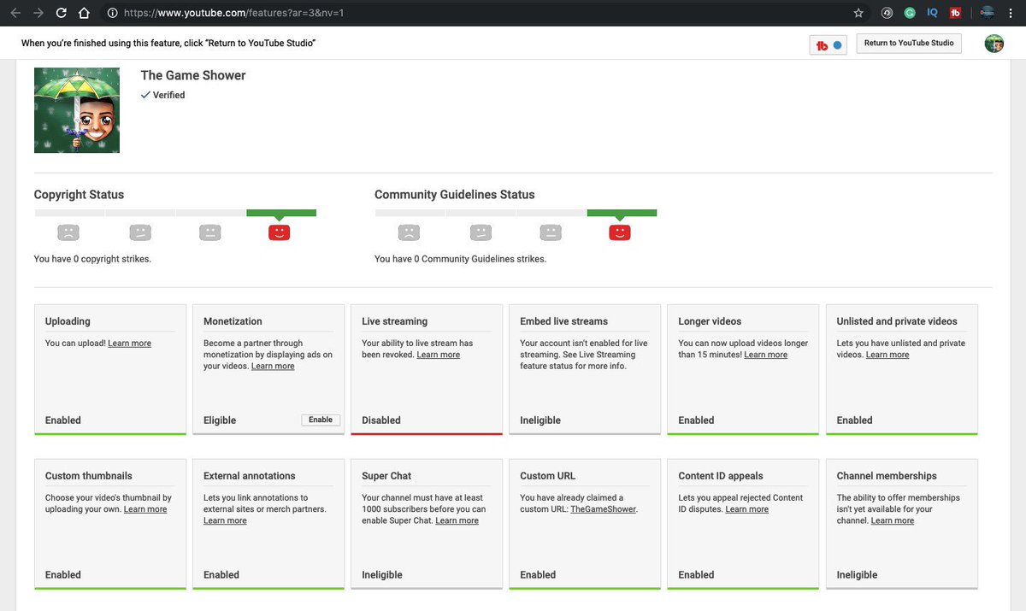Open the Grammarly extension icon
This screenshot has height=611, width=1026.
tap(910, 13)
